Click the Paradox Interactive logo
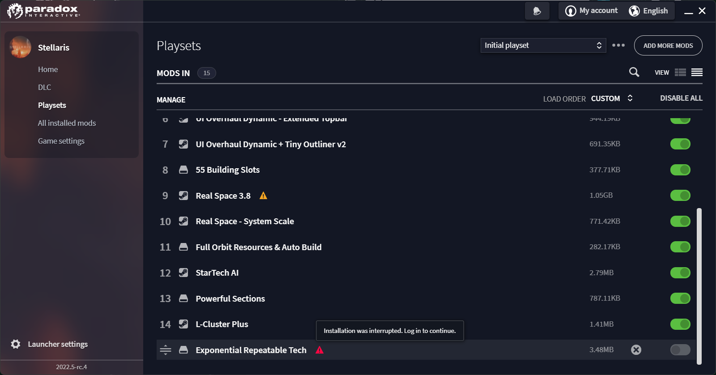 click(x=43, y=11)
